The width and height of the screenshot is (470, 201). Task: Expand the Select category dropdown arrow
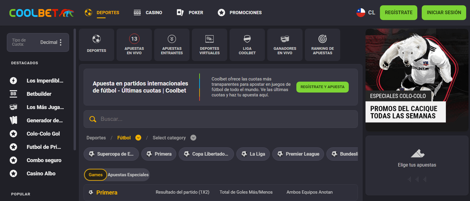193,138
